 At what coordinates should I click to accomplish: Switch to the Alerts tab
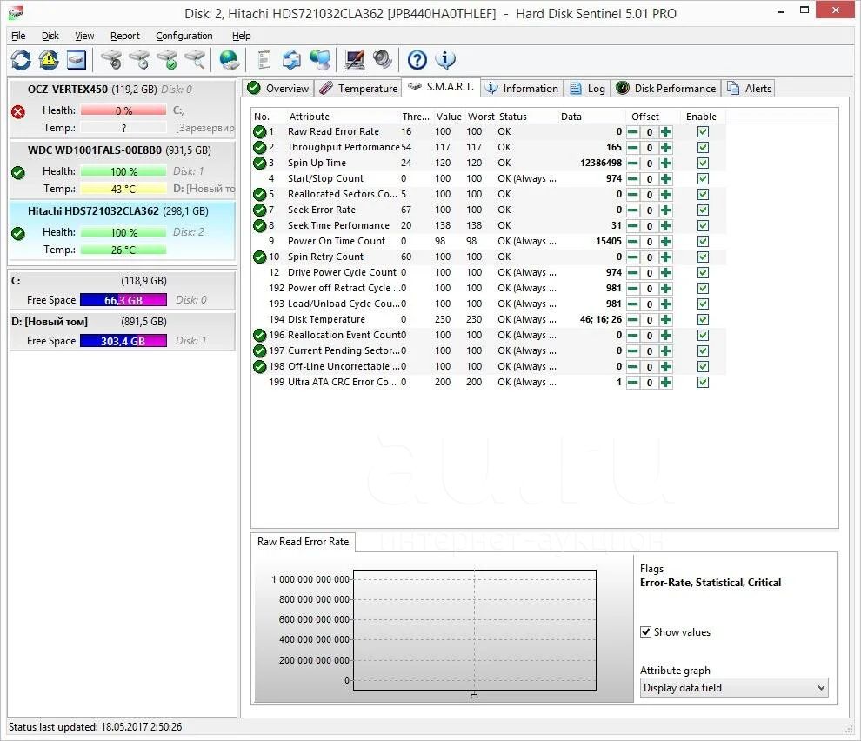pyautogui.click(x=749, y=89)
